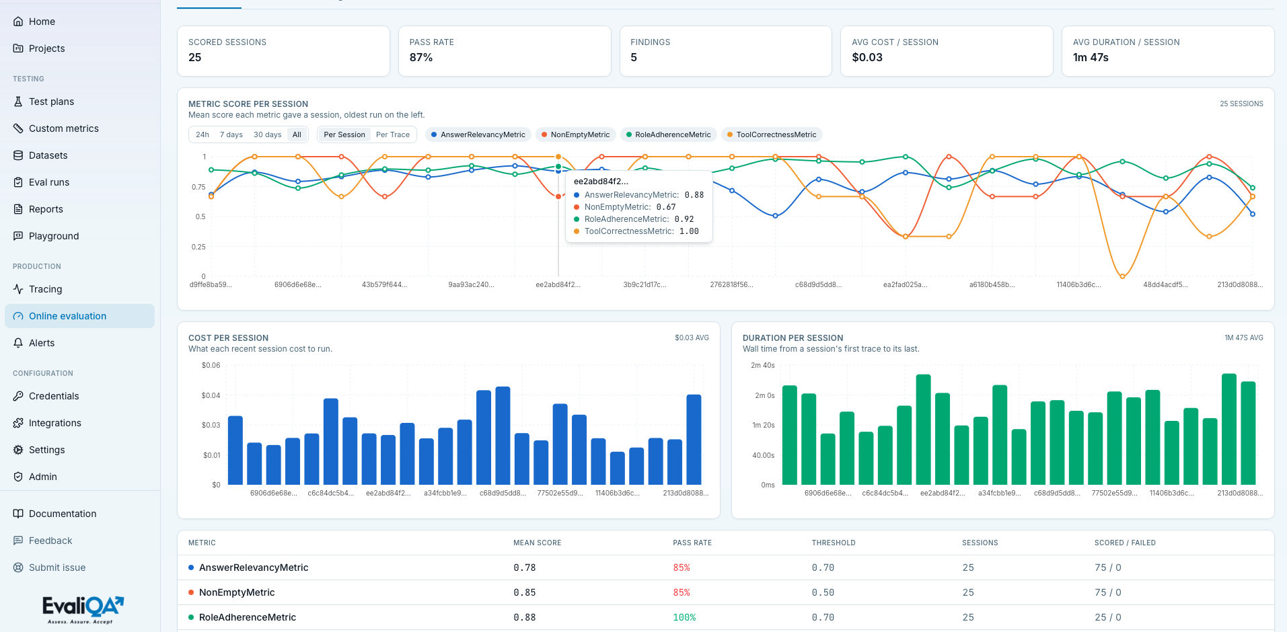This screenshot has width=1287, height=632.
Task: Toggle AnswerRelevancyMetric legend series
Action: (478, 134)
